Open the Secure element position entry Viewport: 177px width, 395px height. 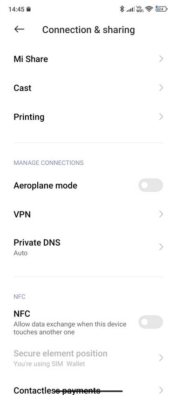pyautogui.click(x=88, y=358)
